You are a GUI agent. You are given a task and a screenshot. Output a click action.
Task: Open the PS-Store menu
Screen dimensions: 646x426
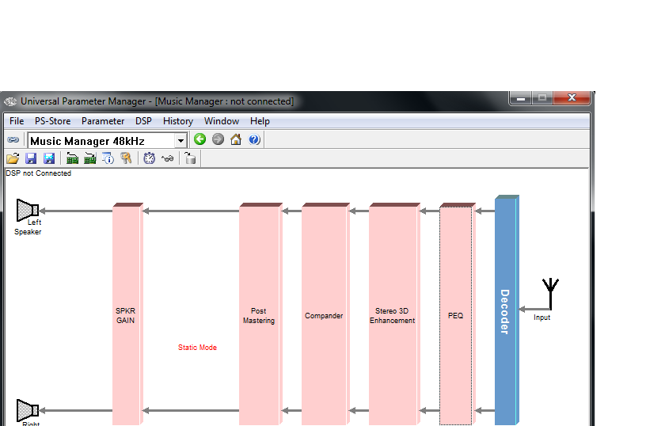tap(53, 121)
